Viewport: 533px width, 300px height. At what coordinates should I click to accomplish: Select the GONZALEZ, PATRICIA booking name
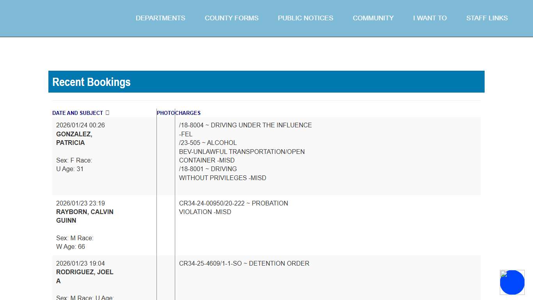74,138
